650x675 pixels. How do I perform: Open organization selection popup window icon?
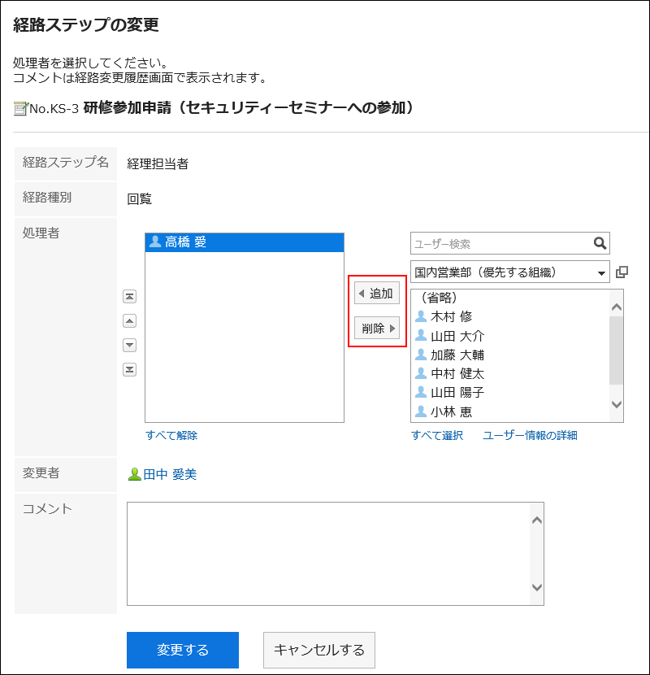pos(622,272)
